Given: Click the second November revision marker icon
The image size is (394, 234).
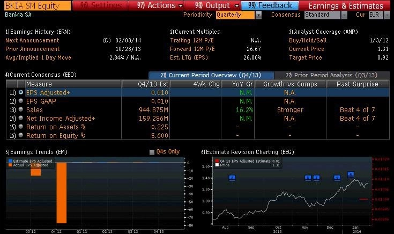Looking at the screenshot, I should [x=316, y=178].
